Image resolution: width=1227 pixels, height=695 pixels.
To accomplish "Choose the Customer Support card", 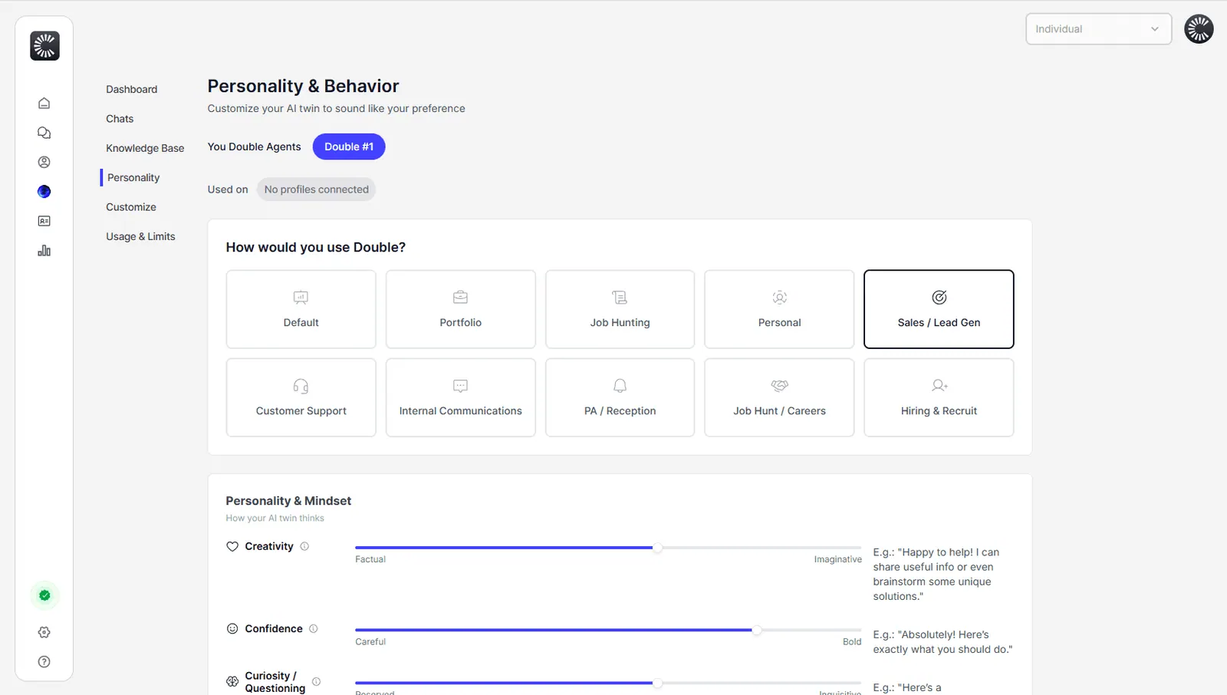I will click(301, 397).
